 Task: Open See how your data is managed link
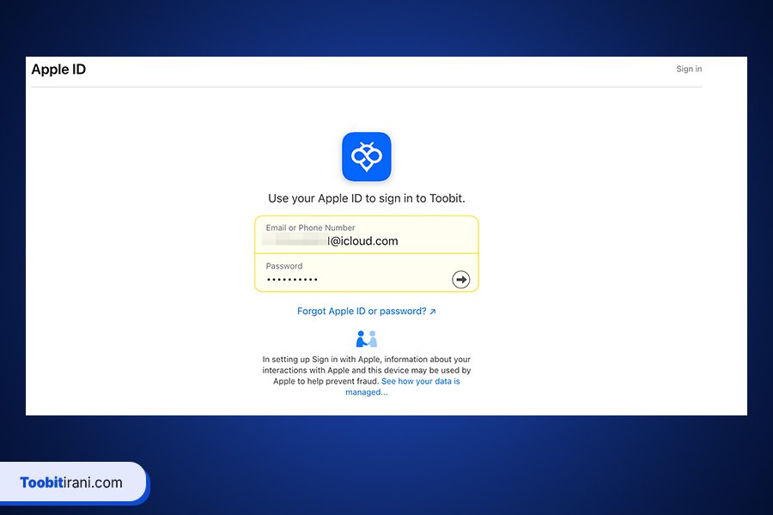pyautogui.click(x=420, y=381)
